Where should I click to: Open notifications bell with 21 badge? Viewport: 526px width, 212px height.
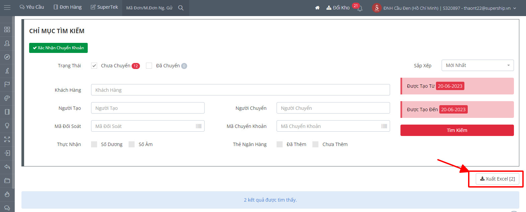[360, 8]
